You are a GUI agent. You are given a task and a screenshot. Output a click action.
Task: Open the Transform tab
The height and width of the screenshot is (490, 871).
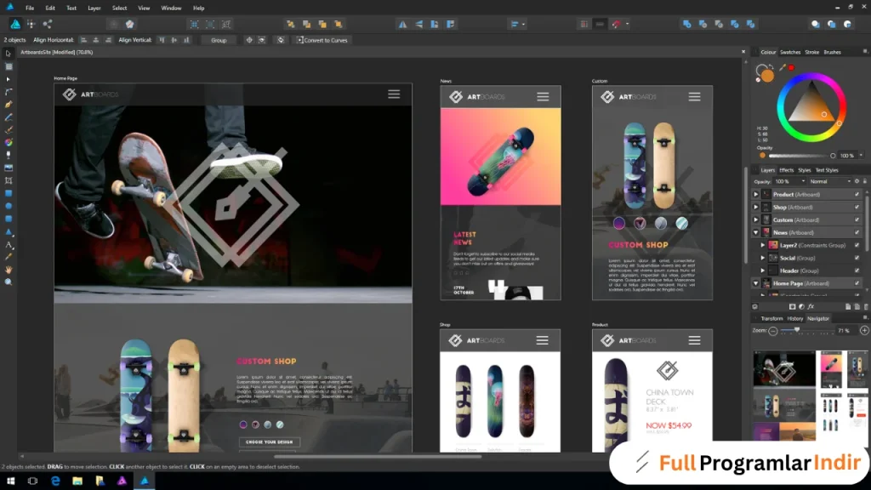coord(771,319)
